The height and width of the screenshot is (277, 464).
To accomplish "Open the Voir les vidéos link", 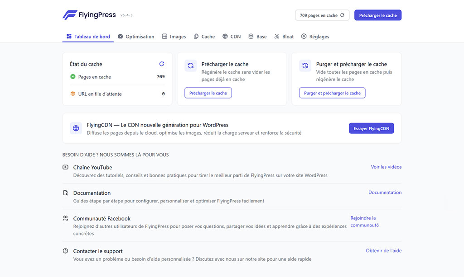I will point(386,167).
